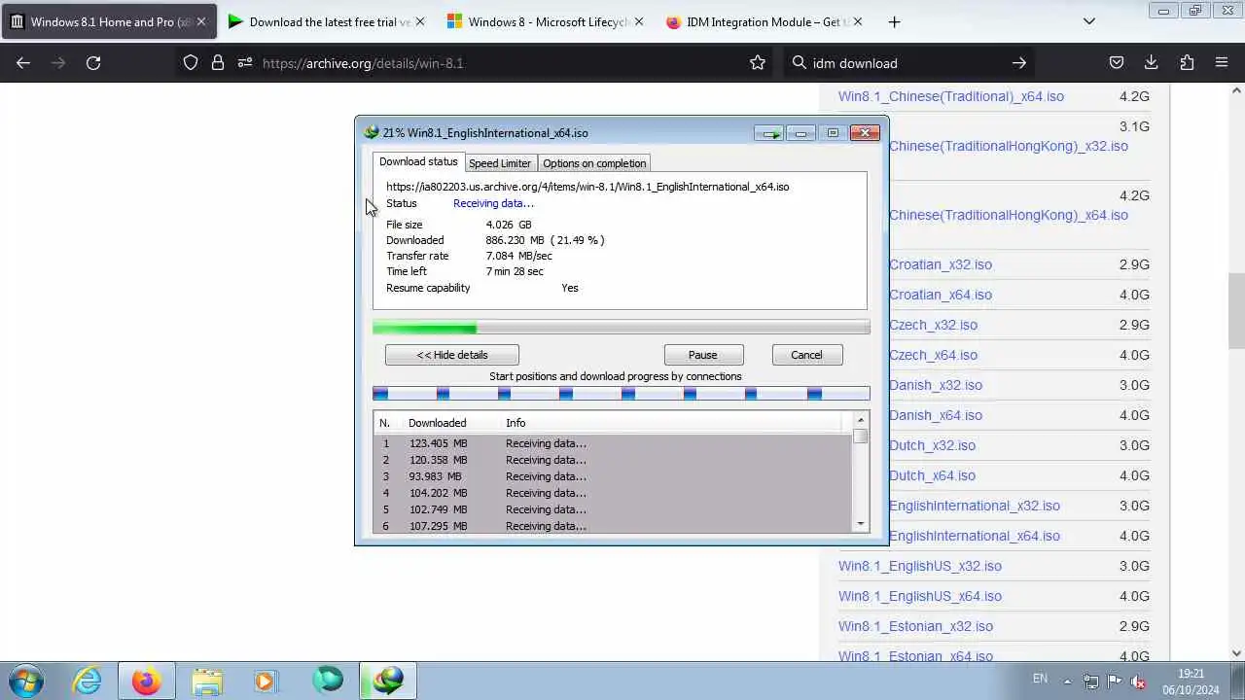Click the site security padlock icon
1245x700 pixels.
218,63
